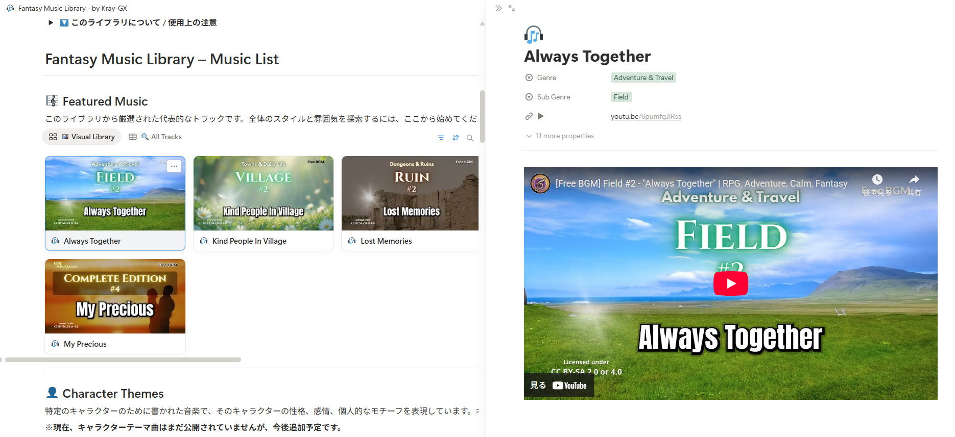This screenshot has height=437, width=955.
Task: Click the Share arrow icon on video
Action: (914, 179)
